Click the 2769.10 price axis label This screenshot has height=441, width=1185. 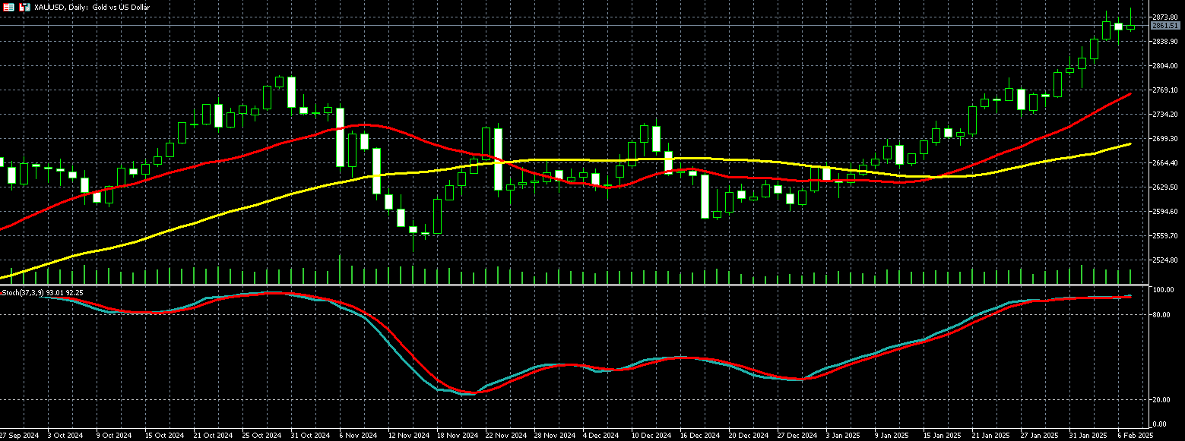pyautogui.click(x=1164, y=90)
